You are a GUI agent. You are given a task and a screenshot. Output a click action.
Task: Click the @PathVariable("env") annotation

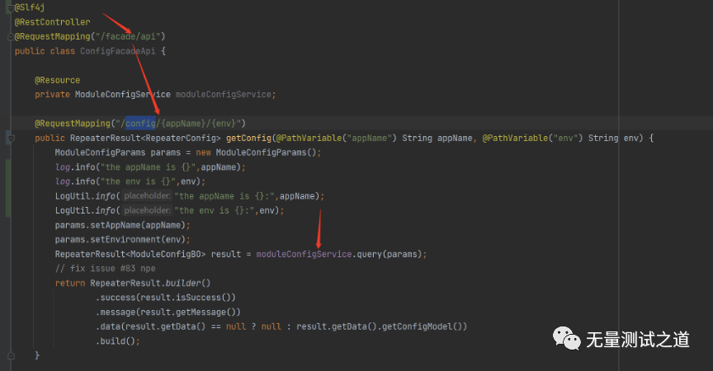tap(532, 138)
